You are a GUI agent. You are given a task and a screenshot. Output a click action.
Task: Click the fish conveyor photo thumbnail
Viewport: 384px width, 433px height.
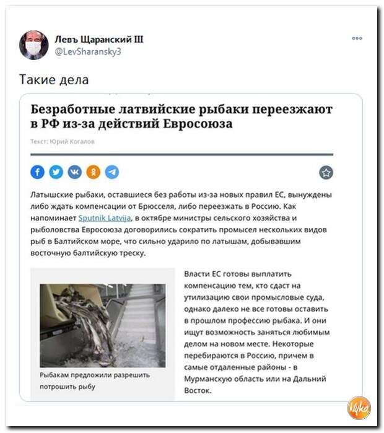pos(103,326)
